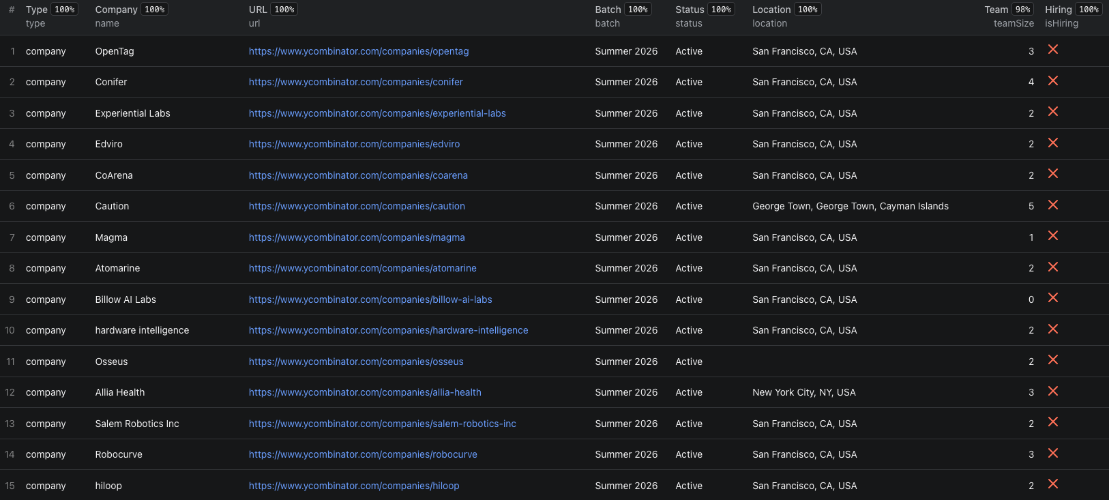Select the Billow AI Labs name cell
This screenshot has height=500, width=1109.
tap(125, 299)
